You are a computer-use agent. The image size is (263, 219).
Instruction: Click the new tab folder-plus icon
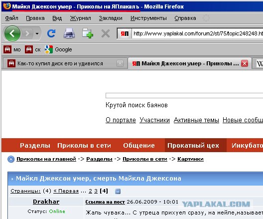[x=88, y=33]
